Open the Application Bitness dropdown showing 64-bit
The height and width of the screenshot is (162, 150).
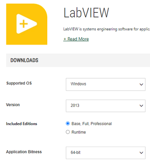(x=106, y=153)
